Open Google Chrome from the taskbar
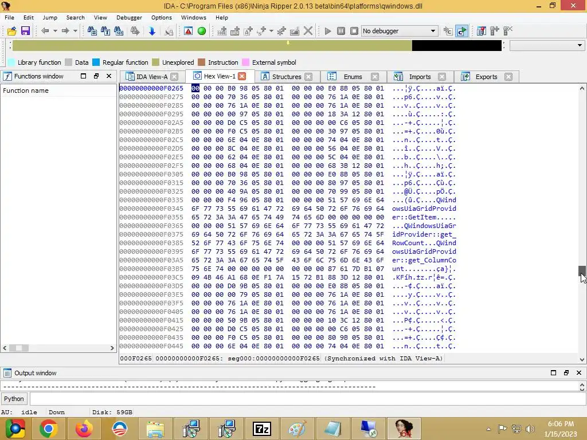587x440 pixels. coord(49,429)
